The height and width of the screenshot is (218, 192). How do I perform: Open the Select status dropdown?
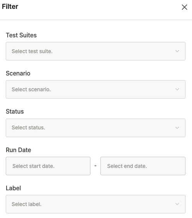pyautogui.click(x=95, y=128)
